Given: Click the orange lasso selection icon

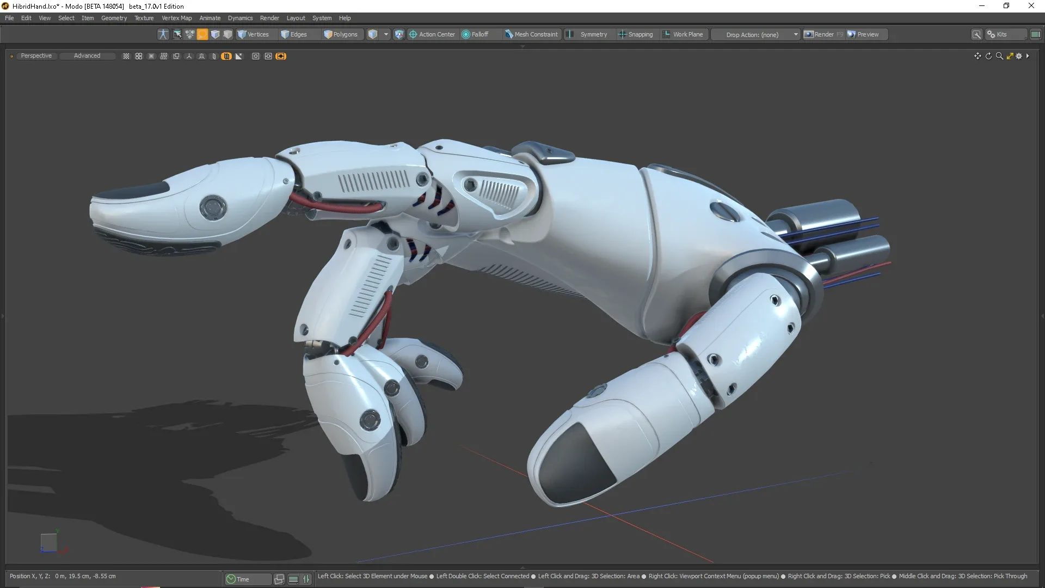Looking at the screenshot, I should pos(202,34).
